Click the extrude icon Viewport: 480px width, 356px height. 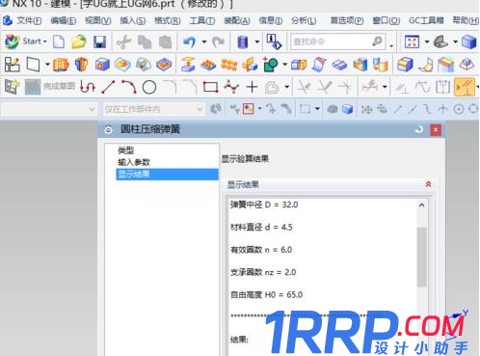(61, 65)
